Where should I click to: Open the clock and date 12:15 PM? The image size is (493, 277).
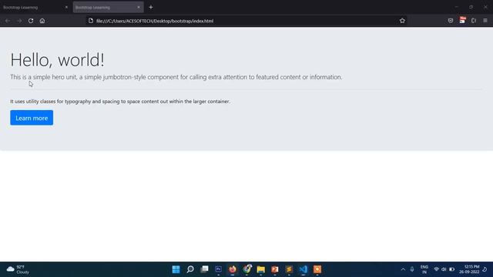click(469, 269)
